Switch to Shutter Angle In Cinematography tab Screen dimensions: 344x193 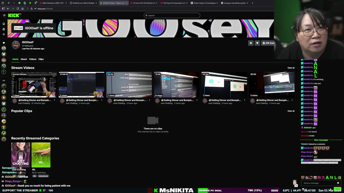205,3
